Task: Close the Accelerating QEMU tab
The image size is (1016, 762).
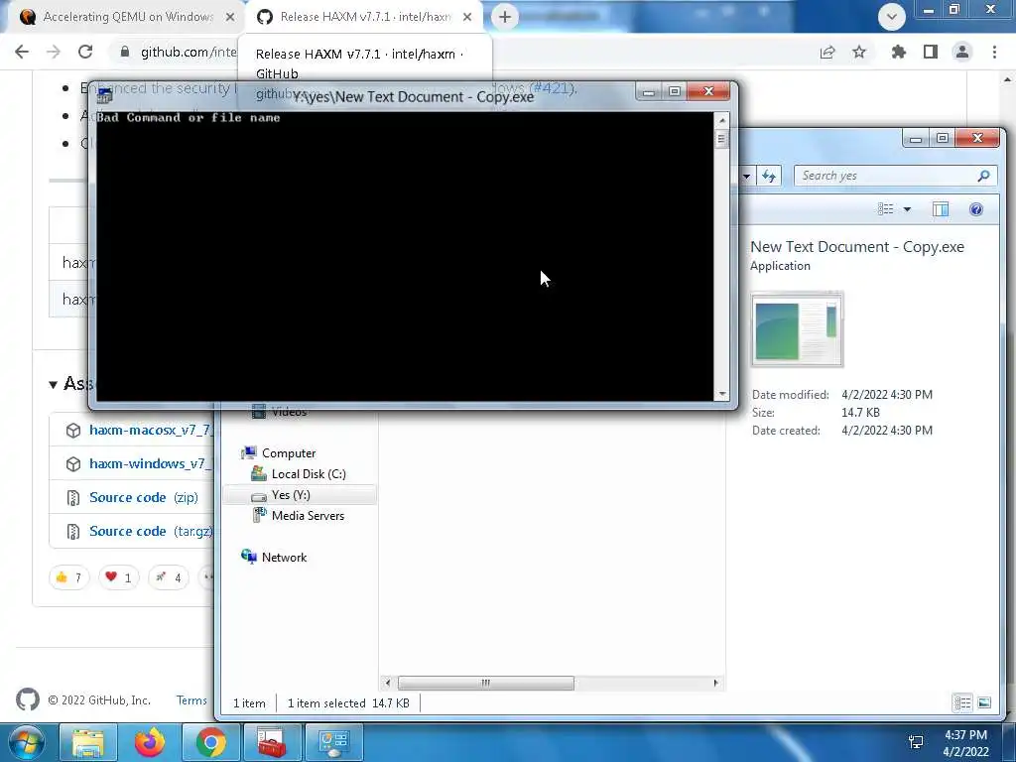Action: pyautogui.click(x=230, y=17)
